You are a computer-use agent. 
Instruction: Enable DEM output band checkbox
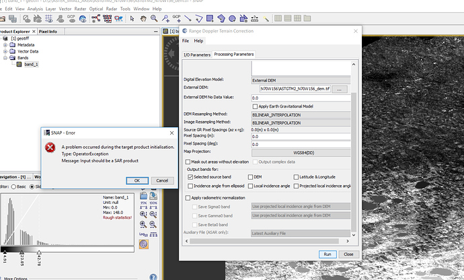250,177
